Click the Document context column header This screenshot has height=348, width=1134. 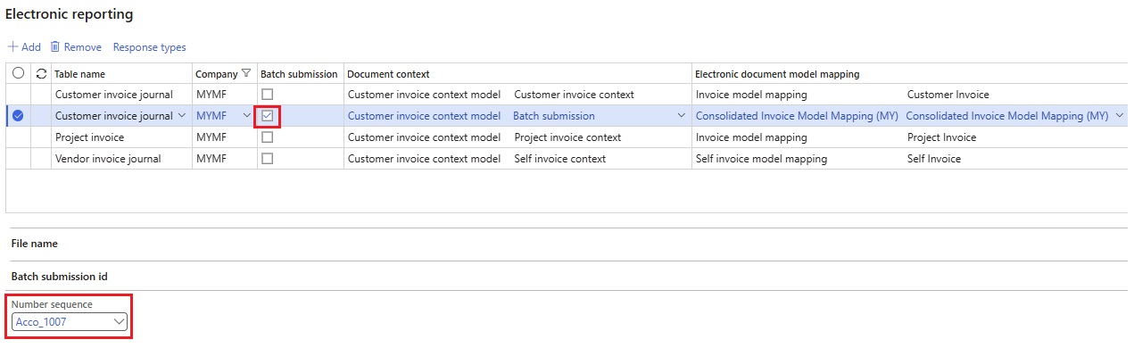[x=388, y=74]
